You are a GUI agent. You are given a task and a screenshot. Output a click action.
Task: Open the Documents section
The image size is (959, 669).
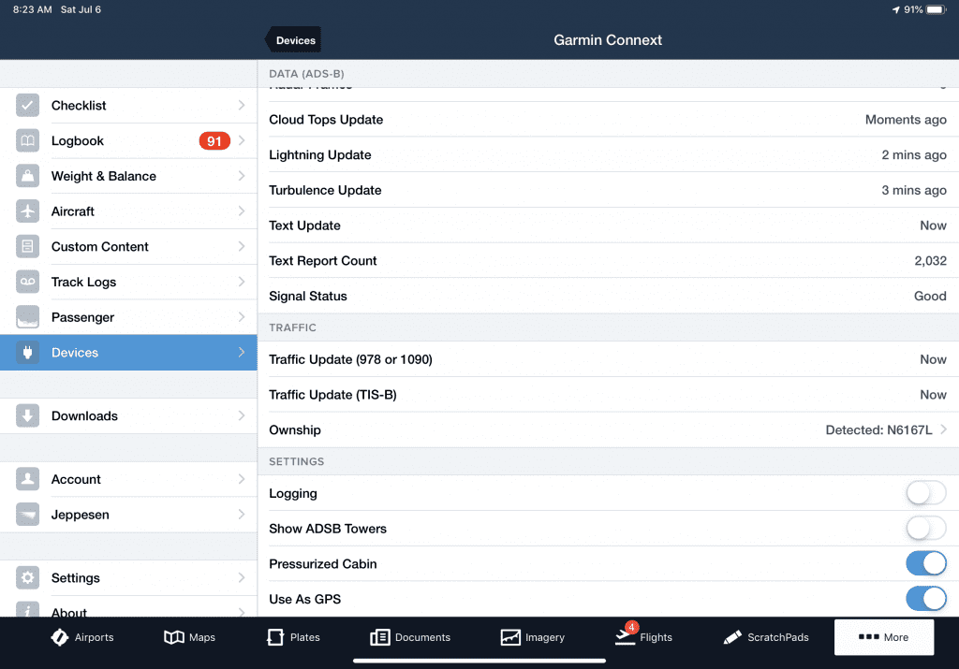tap(410, 637)
